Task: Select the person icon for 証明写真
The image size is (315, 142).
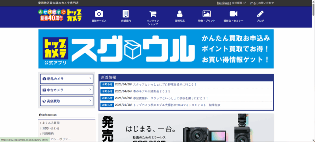Action: 180,14
